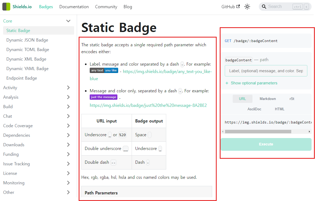Click the 'any text you like' badge image
Screen dimensions: 315x201
[x=104, y=71]
